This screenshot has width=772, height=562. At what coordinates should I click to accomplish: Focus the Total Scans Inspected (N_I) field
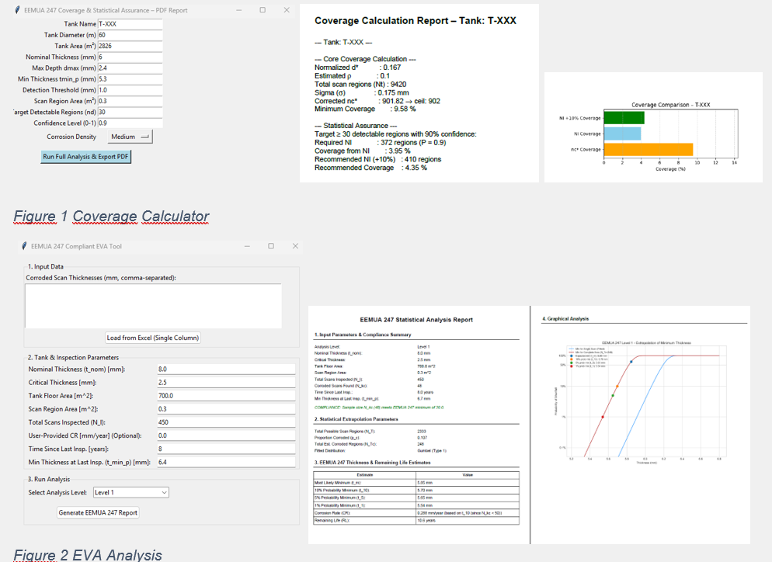226,422
